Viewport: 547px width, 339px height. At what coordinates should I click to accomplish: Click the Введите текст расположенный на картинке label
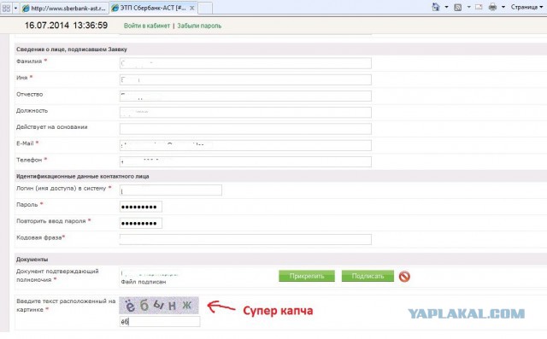(x=66, y=305)
